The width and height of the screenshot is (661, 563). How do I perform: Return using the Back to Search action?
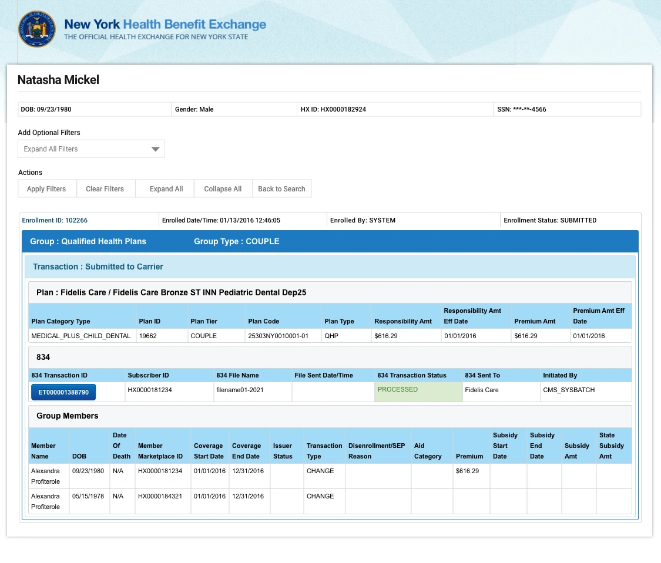(x=281, y=188)
